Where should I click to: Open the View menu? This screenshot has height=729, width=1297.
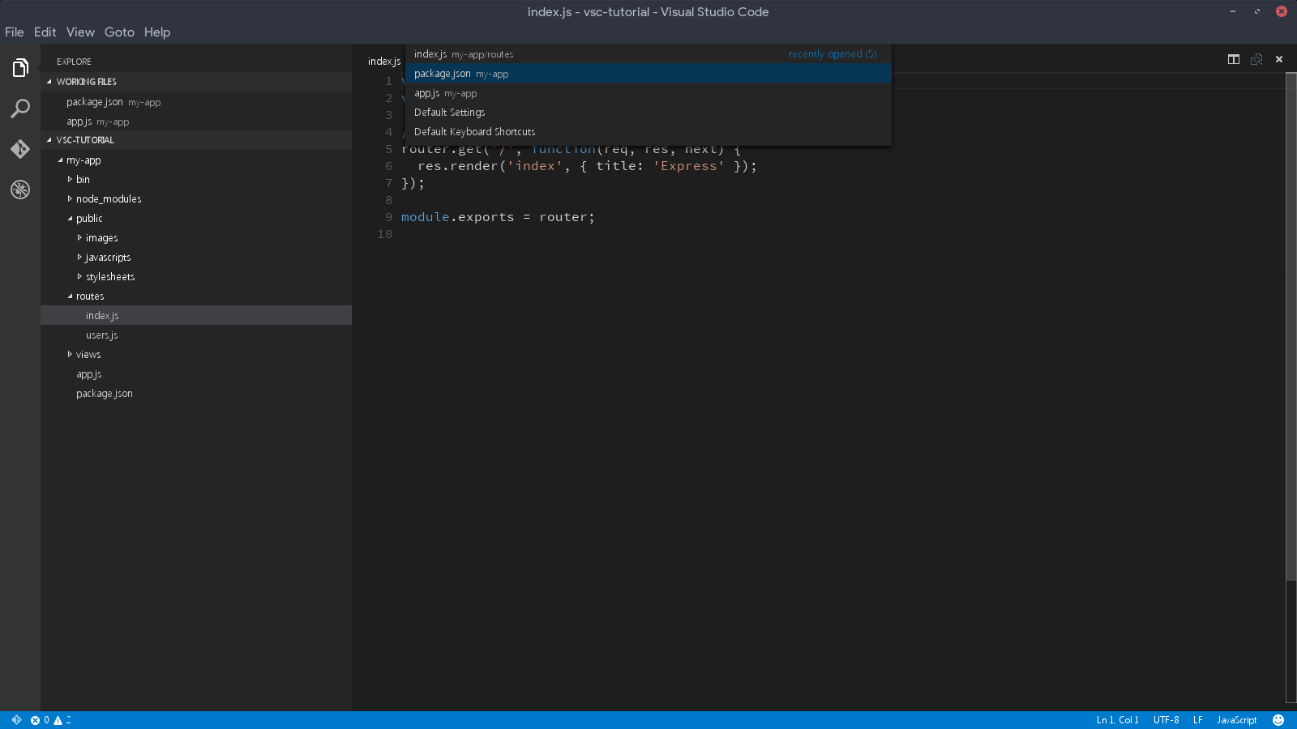80,32
